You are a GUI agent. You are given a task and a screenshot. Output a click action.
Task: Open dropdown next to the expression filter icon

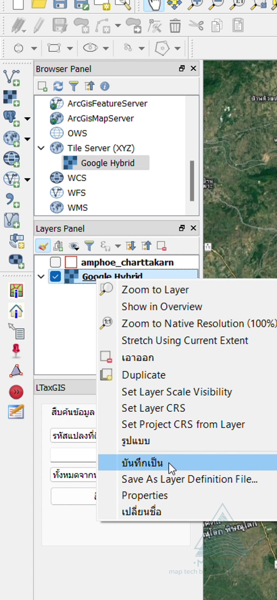pyautogui.click(x=118, y=246)
